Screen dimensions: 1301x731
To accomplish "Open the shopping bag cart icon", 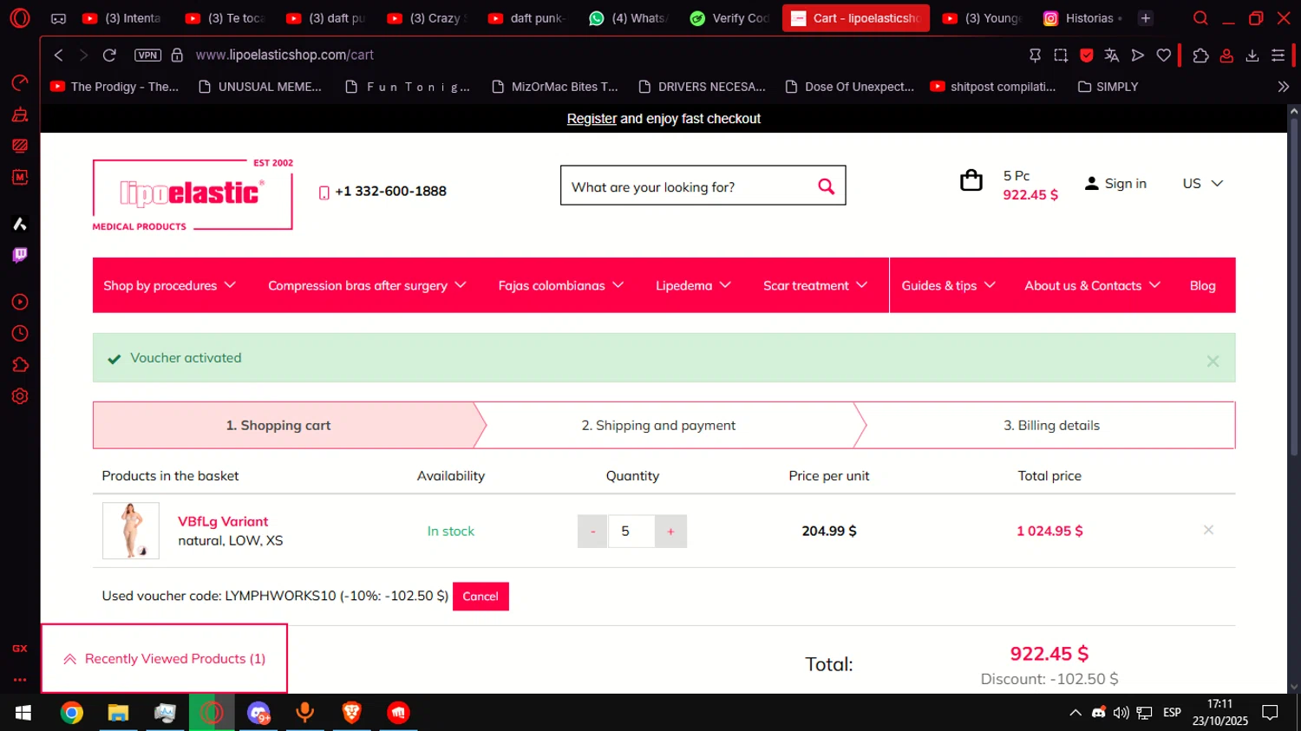I will [971, 180].
